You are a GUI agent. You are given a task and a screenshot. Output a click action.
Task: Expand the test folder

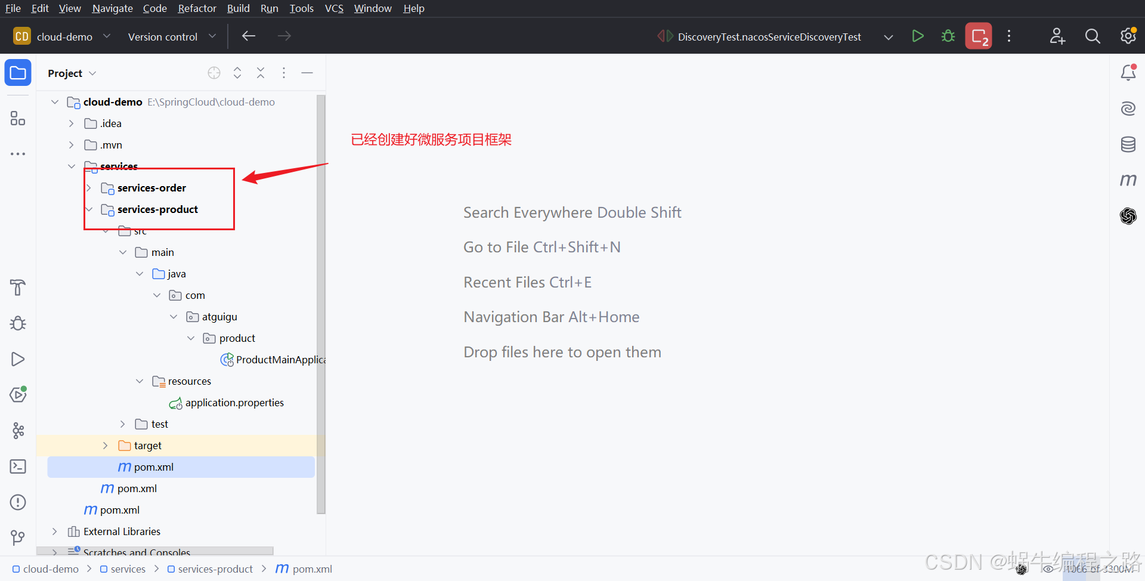[123, 424]
